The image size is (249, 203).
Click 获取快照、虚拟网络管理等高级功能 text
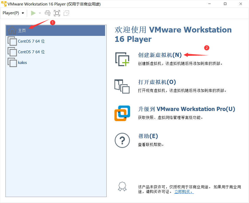click(170, 118)
